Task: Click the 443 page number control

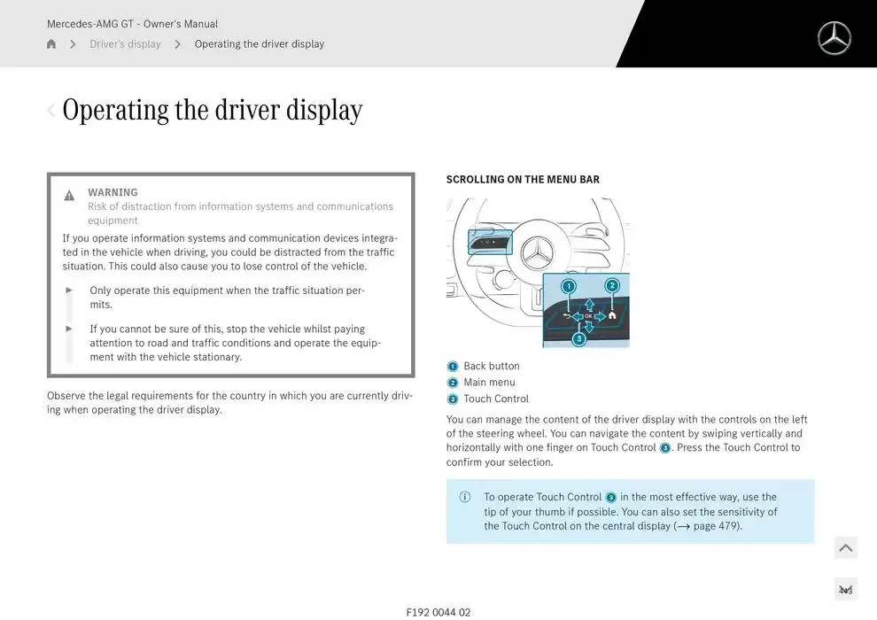Action: click(x=845, y=588)
